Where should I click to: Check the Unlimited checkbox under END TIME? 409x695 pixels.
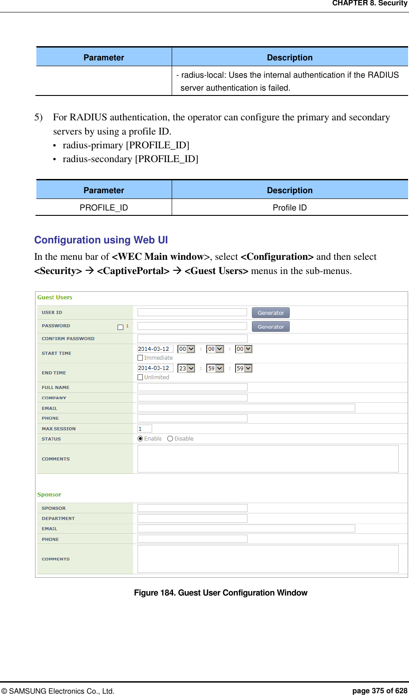tap(140, 377)
